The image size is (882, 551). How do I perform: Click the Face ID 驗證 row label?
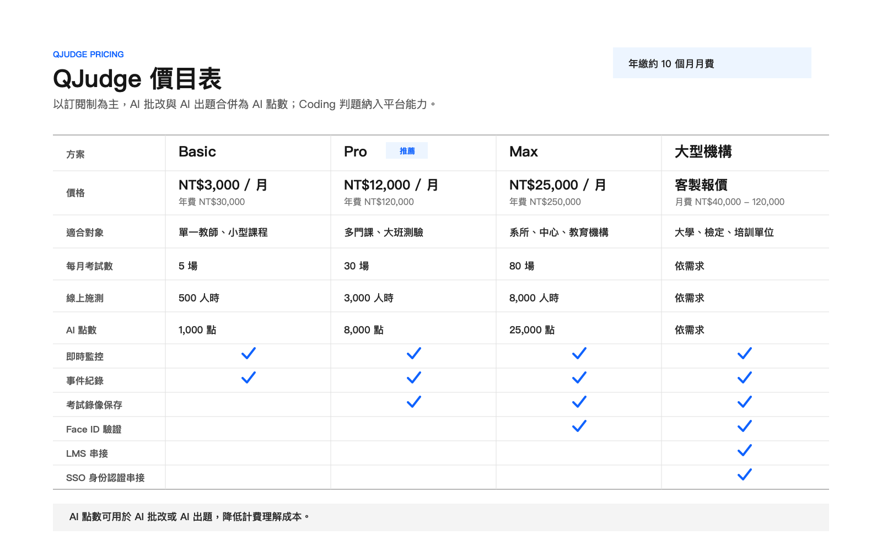coord(94,429)
